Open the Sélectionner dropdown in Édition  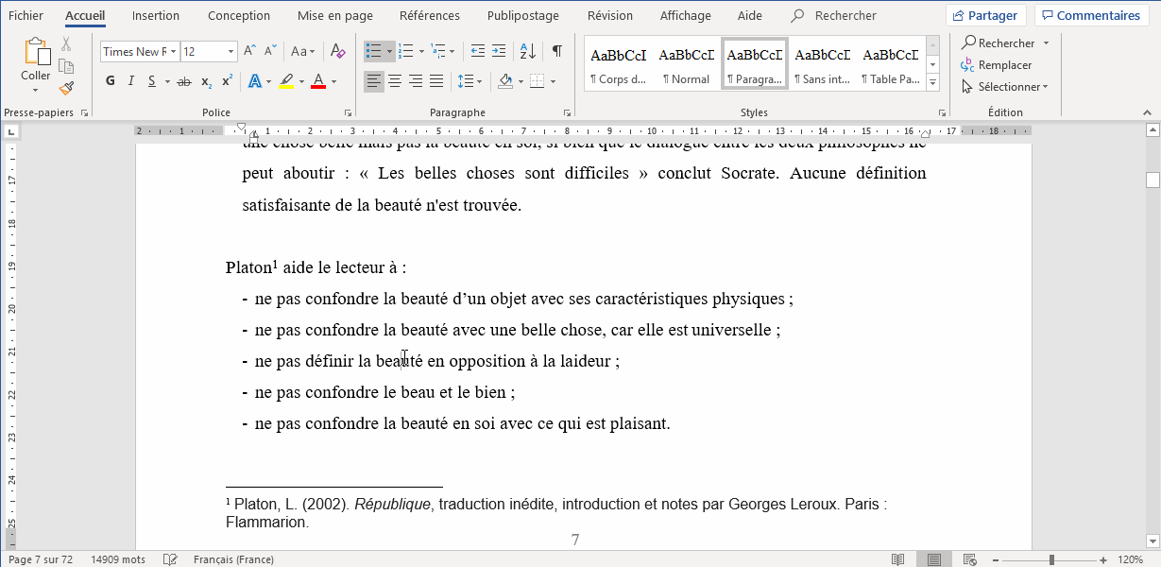pyautogui.click(x=1005, y=87)
